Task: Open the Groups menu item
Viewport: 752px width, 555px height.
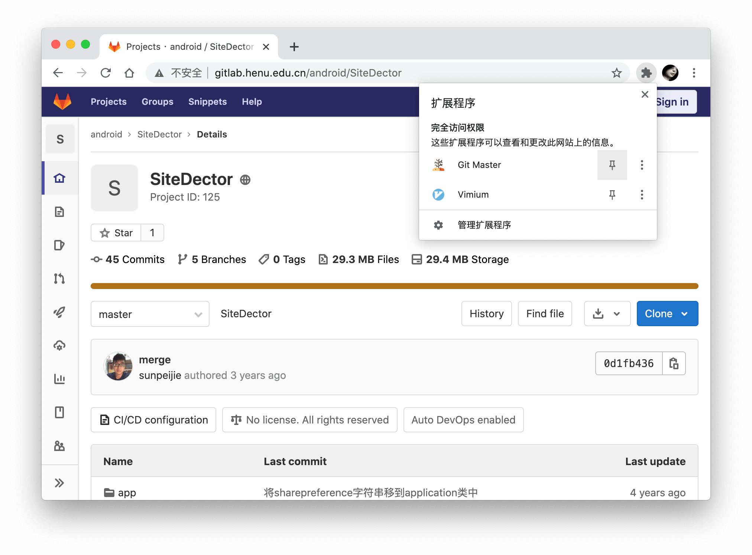Action: pos(157,102)
